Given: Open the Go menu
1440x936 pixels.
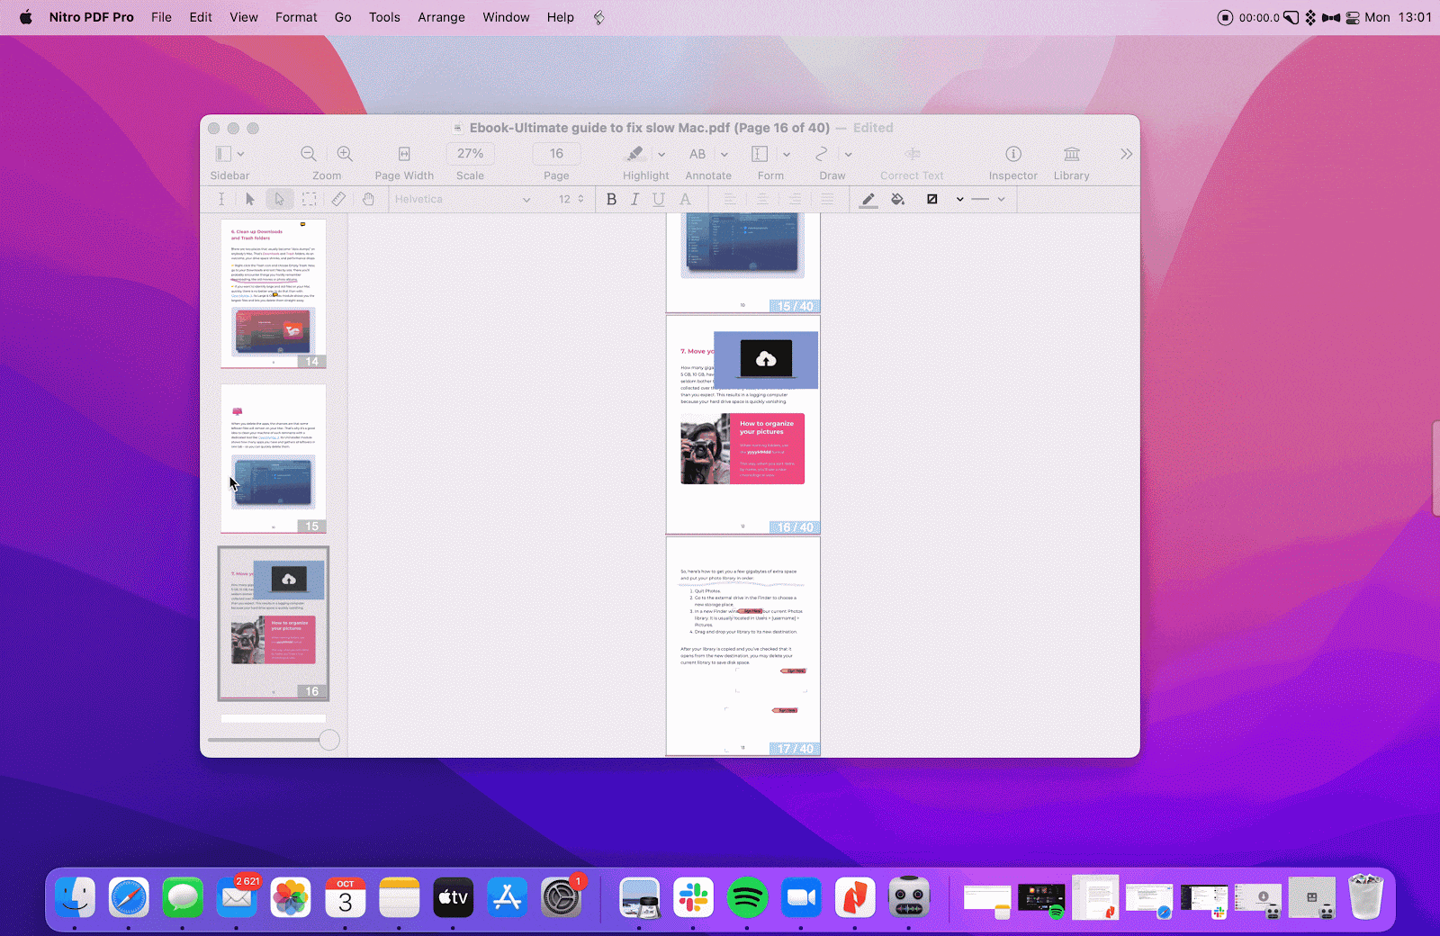Looking at the screenshot, I should click(343, 17).
